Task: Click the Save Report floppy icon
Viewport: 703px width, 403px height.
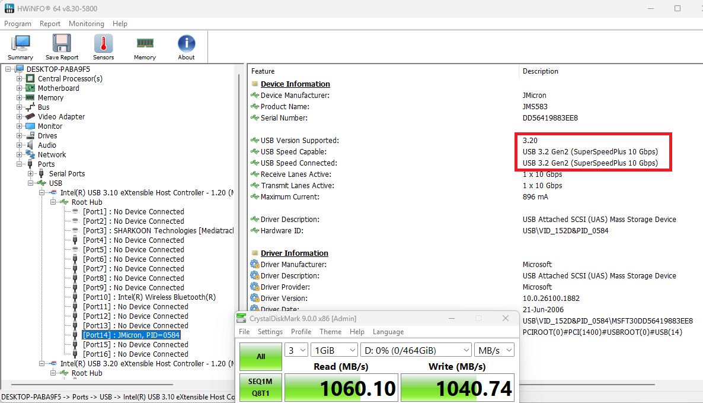Action: click(62, 47)
